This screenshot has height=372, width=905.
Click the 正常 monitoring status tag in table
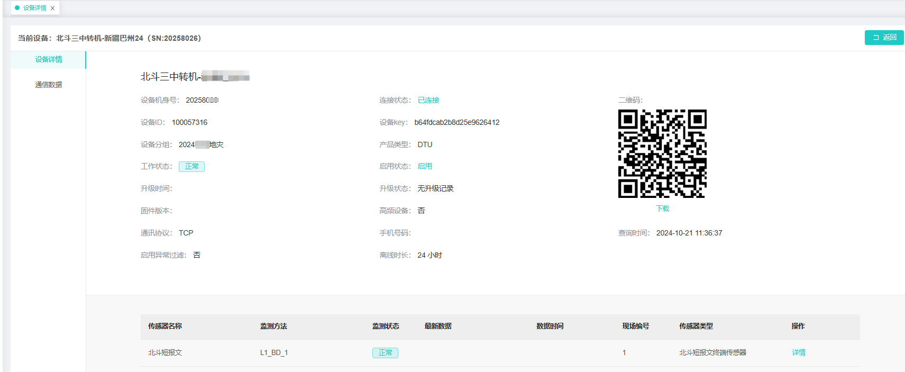coord(385,353)
